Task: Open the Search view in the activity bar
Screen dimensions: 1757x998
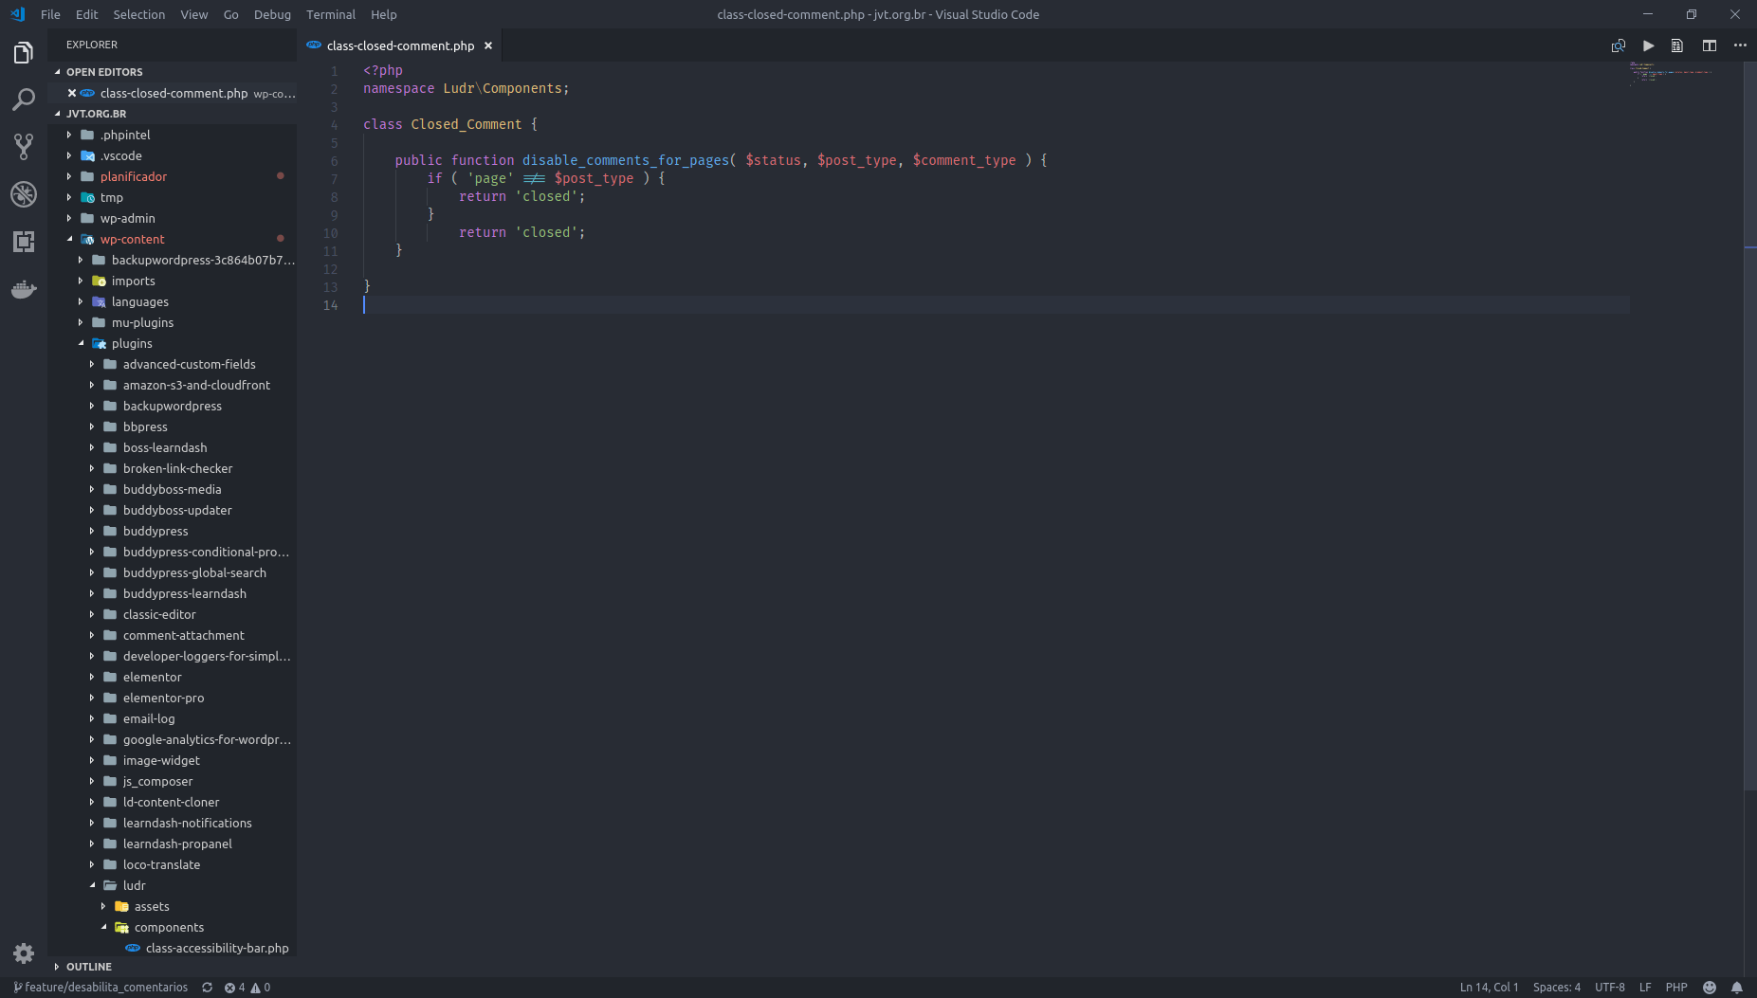Action: (23, 100)
